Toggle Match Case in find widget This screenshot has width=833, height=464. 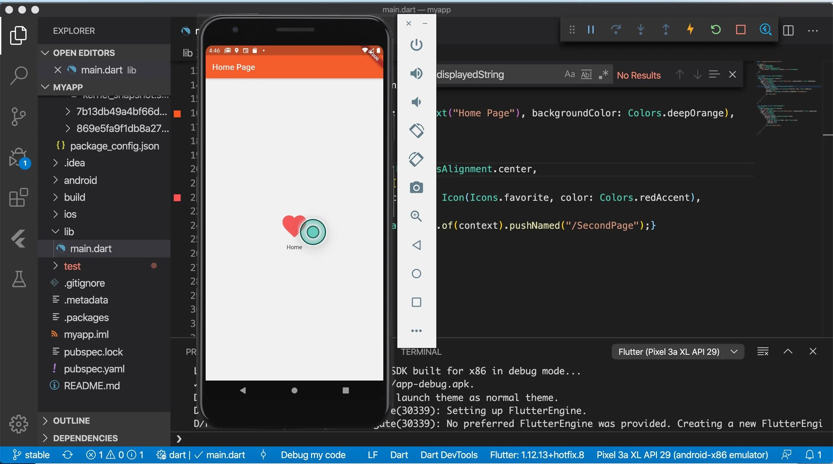pyautogui.click(x=569, y=75)
